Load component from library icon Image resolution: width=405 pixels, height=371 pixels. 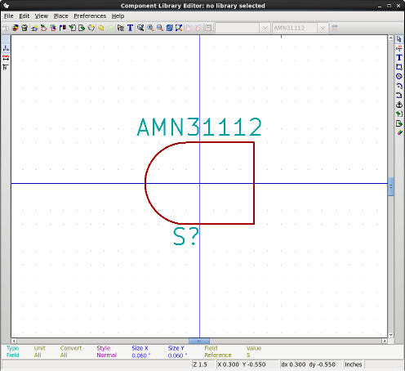[44, 28]
